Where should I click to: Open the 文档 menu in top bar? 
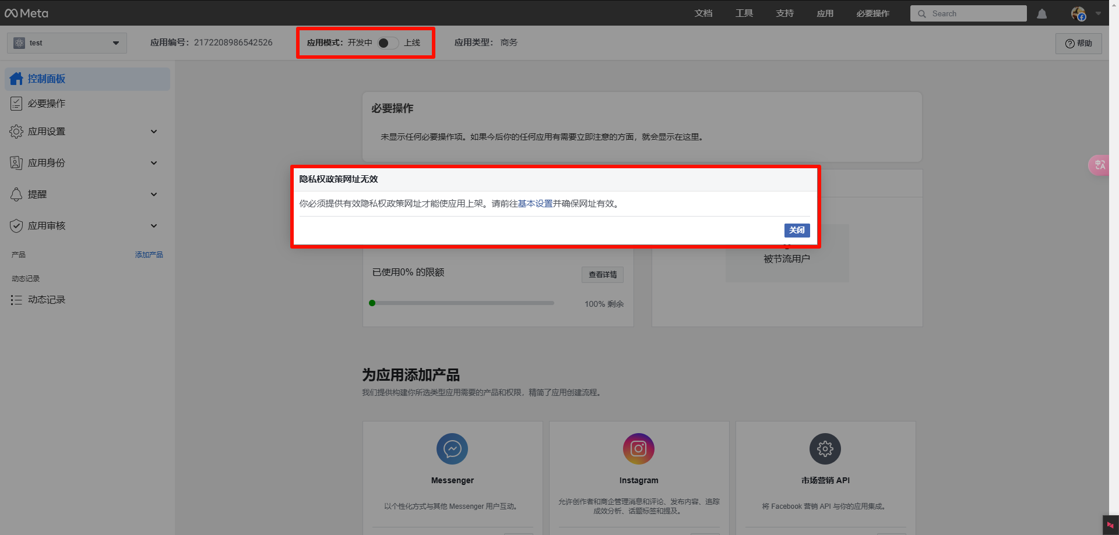(703, 13)
